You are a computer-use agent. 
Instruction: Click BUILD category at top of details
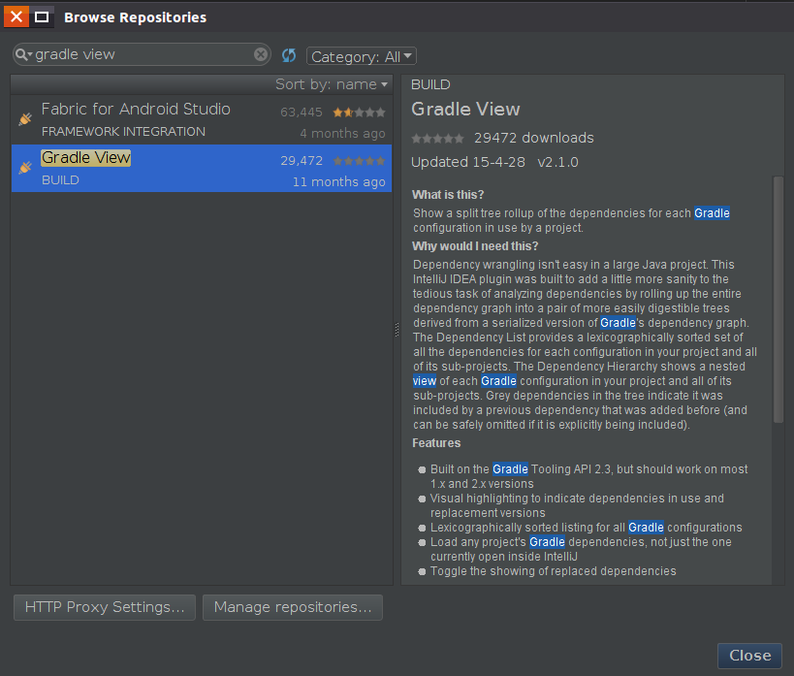[430, 84]
